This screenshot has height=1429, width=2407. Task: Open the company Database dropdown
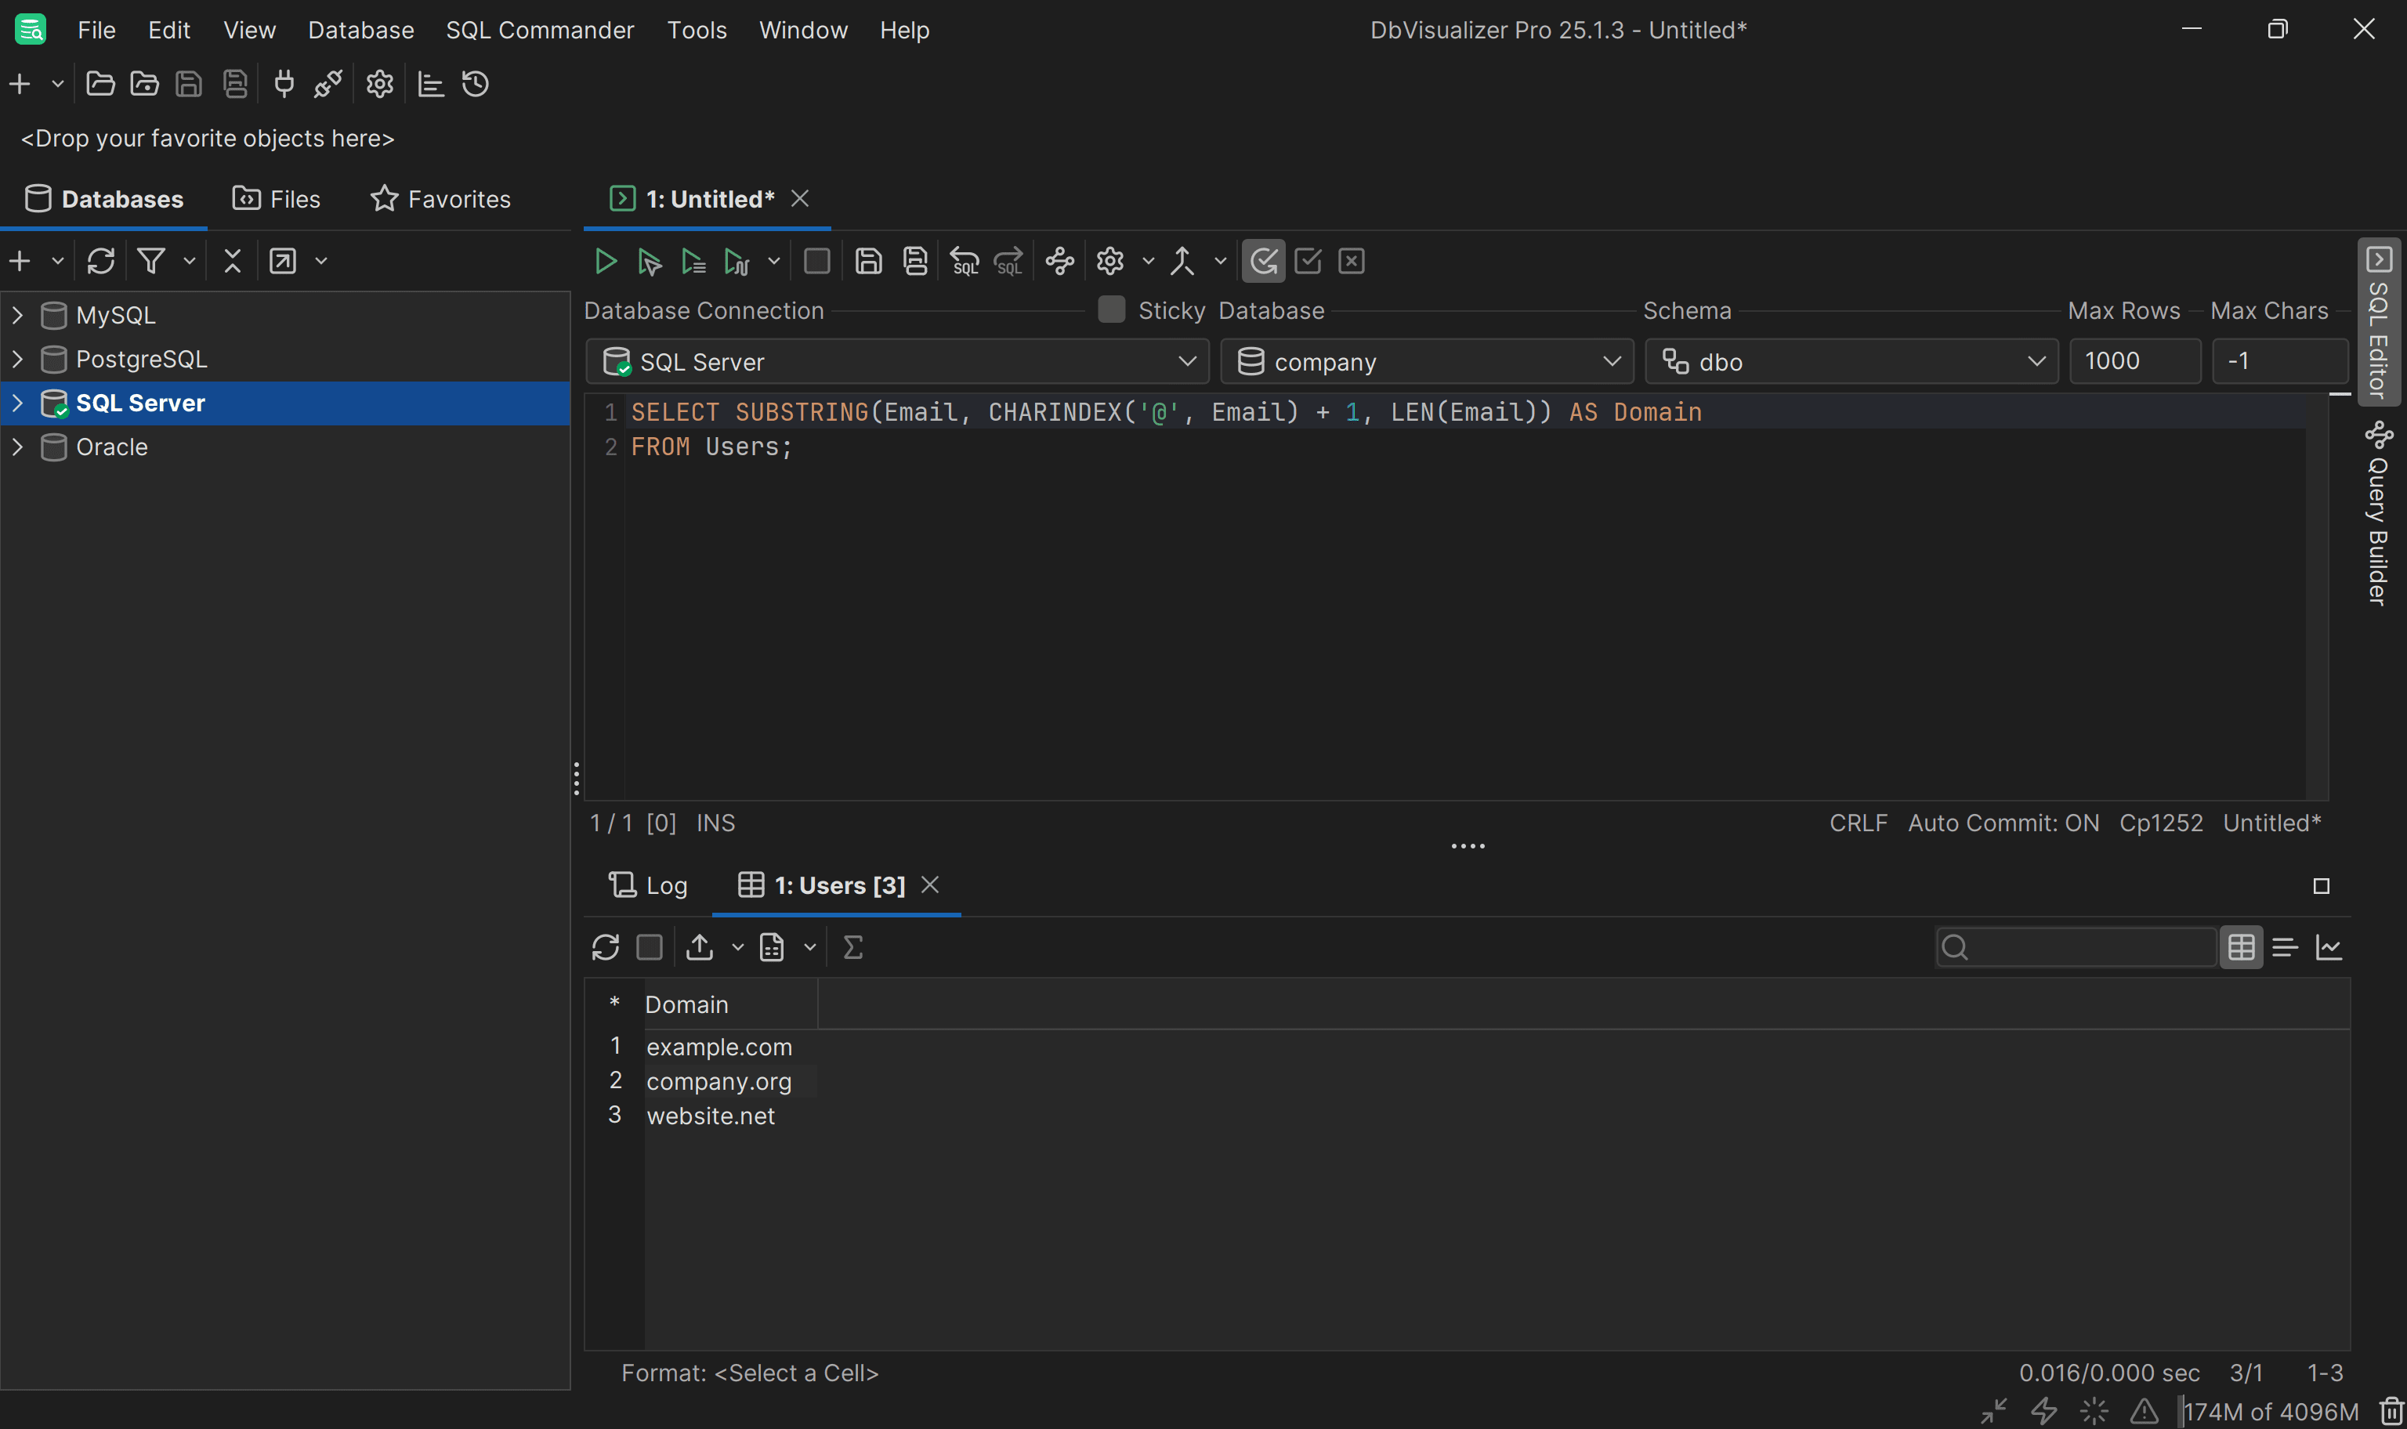tap(1427, 361)
